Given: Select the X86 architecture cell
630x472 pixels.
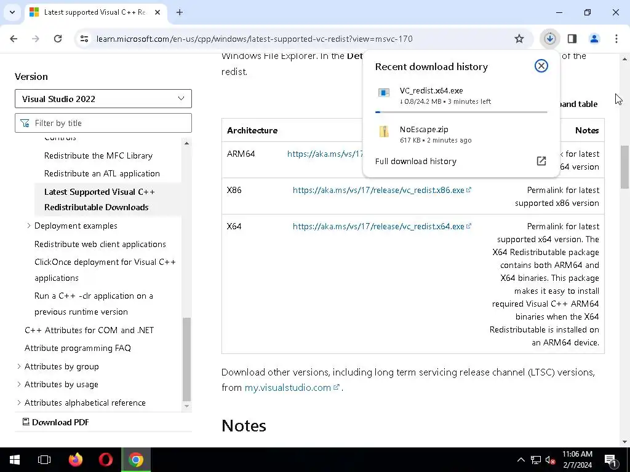Looking at the screenshot, I should tap(234, 190).
